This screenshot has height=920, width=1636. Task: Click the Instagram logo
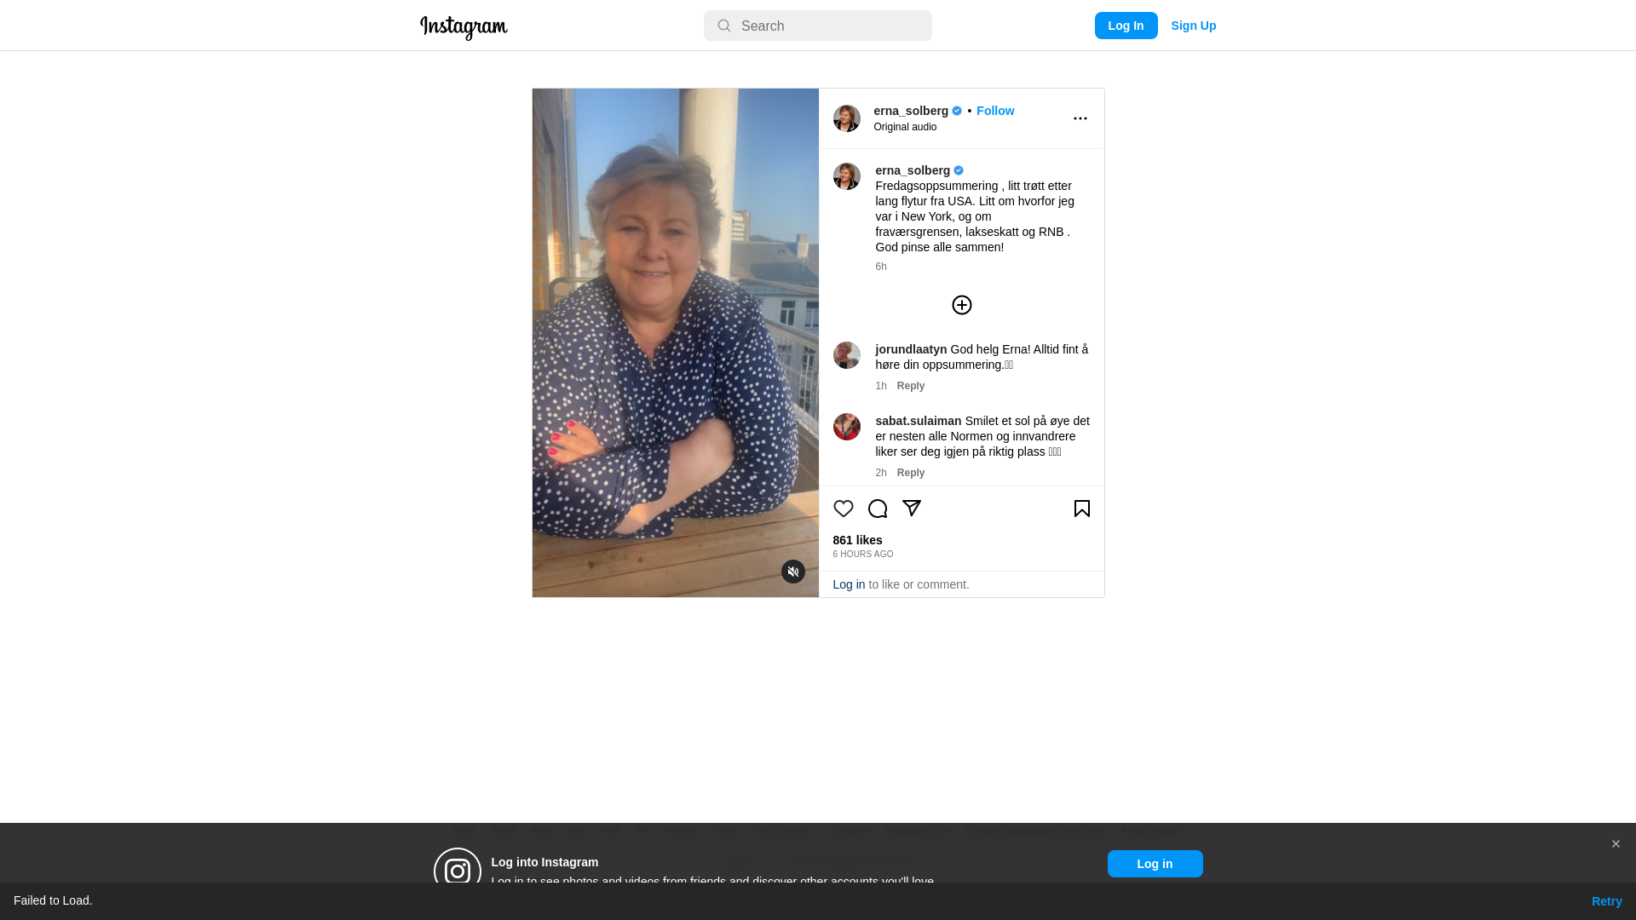click(x=464, y=27)
